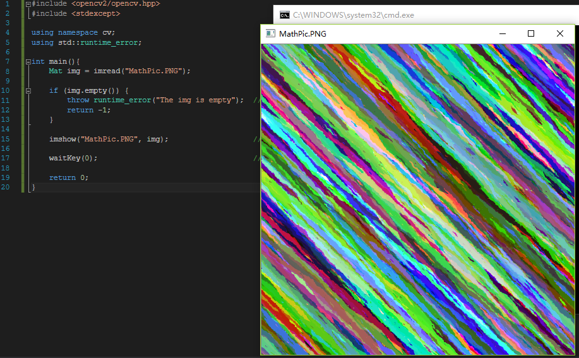Click 'std::runtime_error' on line 5
Viewport: 579px width, 358px height.
tap(98, 42)
